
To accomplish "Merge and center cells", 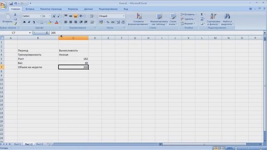I will [92, 22].
